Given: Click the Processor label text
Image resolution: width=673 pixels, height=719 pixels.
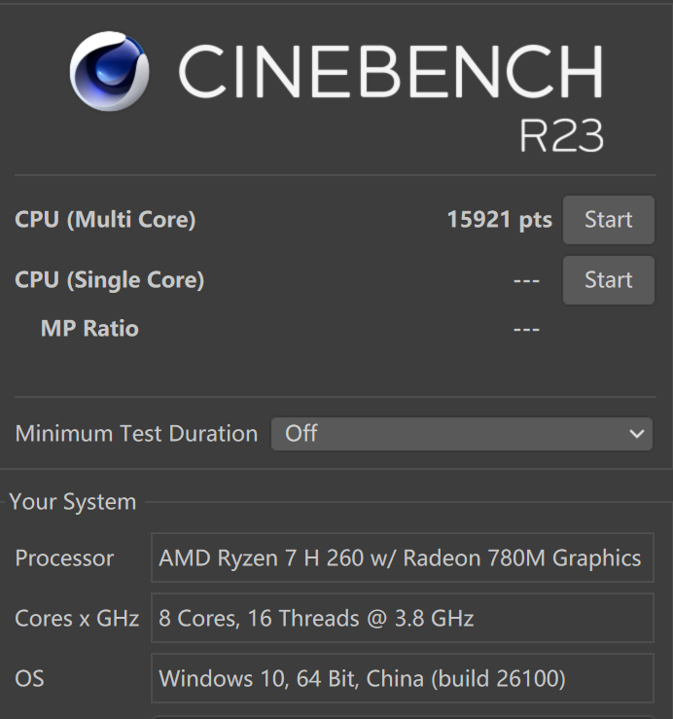Looking at the screenshot, I should pyautogui.click(x=64, y=558).
